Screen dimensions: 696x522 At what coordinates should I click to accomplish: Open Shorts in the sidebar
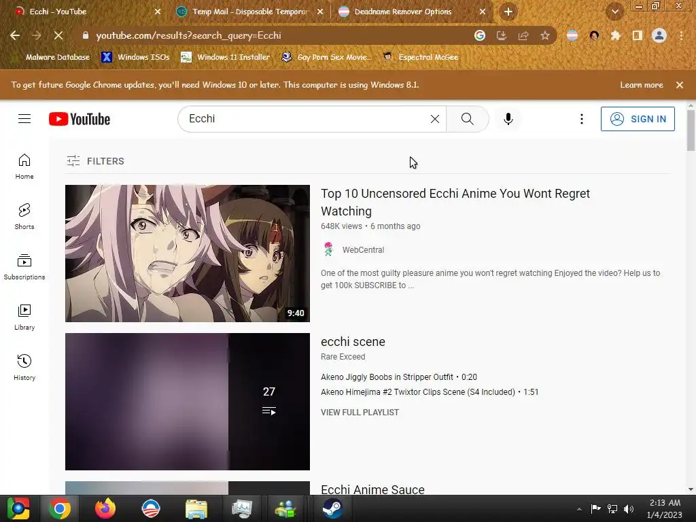(24, 217)
